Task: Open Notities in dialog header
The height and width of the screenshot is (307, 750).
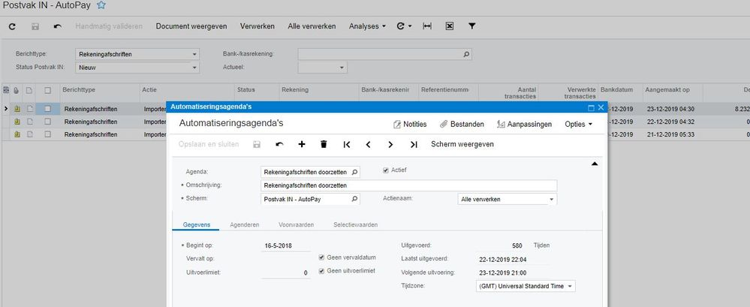Action: pos(410,125)
